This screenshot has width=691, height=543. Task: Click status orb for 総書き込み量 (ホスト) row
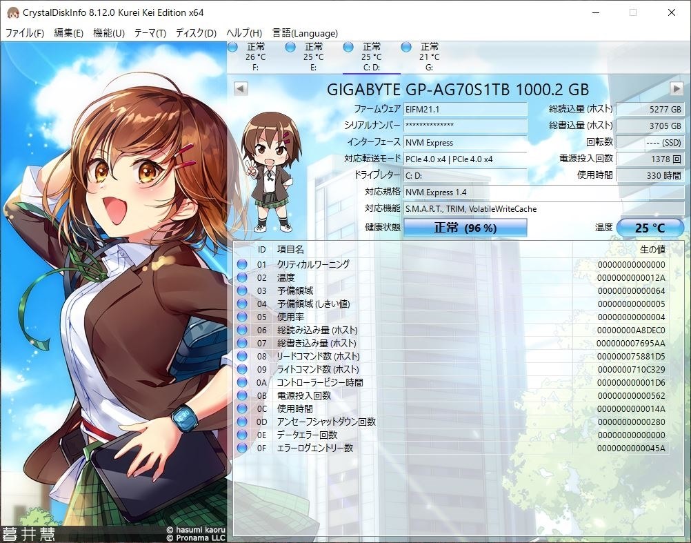click(242, 343)
